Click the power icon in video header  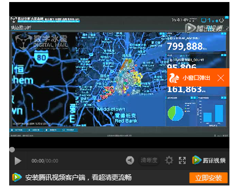(x=221, y=20)
